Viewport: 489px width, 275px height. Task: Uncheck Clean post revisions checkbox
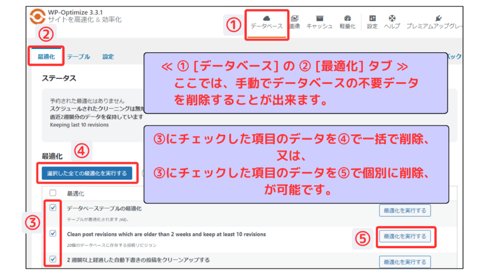(x=53, y=233)
